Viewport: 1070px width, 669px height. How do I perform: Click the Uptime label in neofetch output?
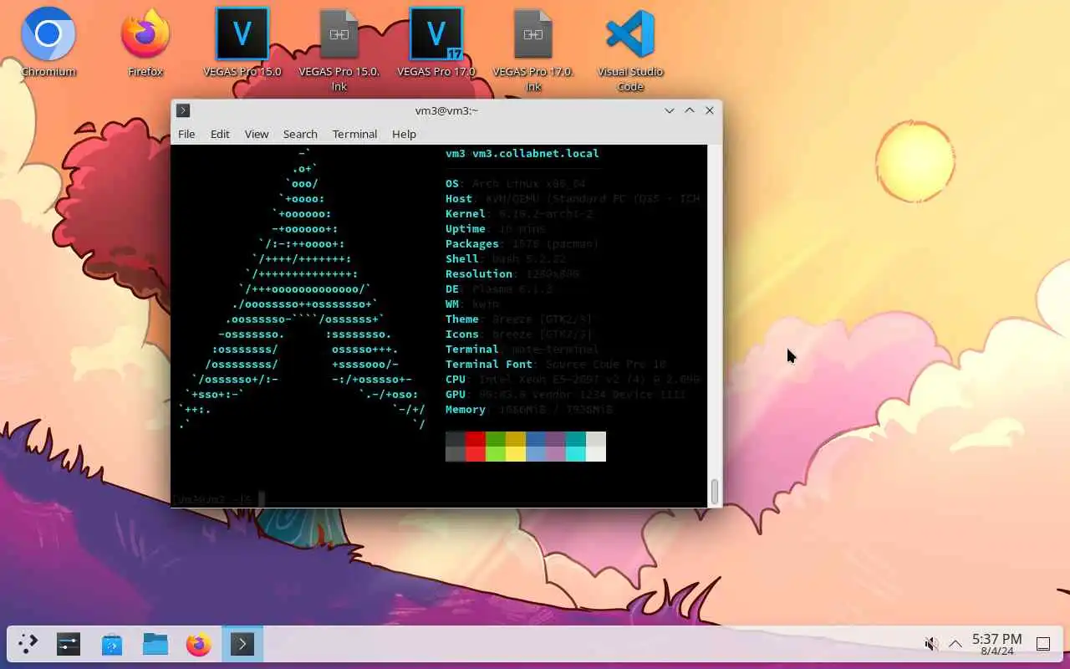pos(466,228)
